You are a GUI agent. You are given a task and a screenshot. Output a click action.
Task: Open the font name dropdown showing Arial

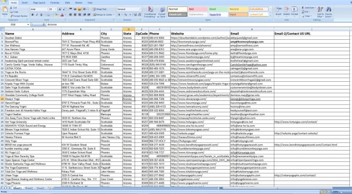[x=48, y=9]
